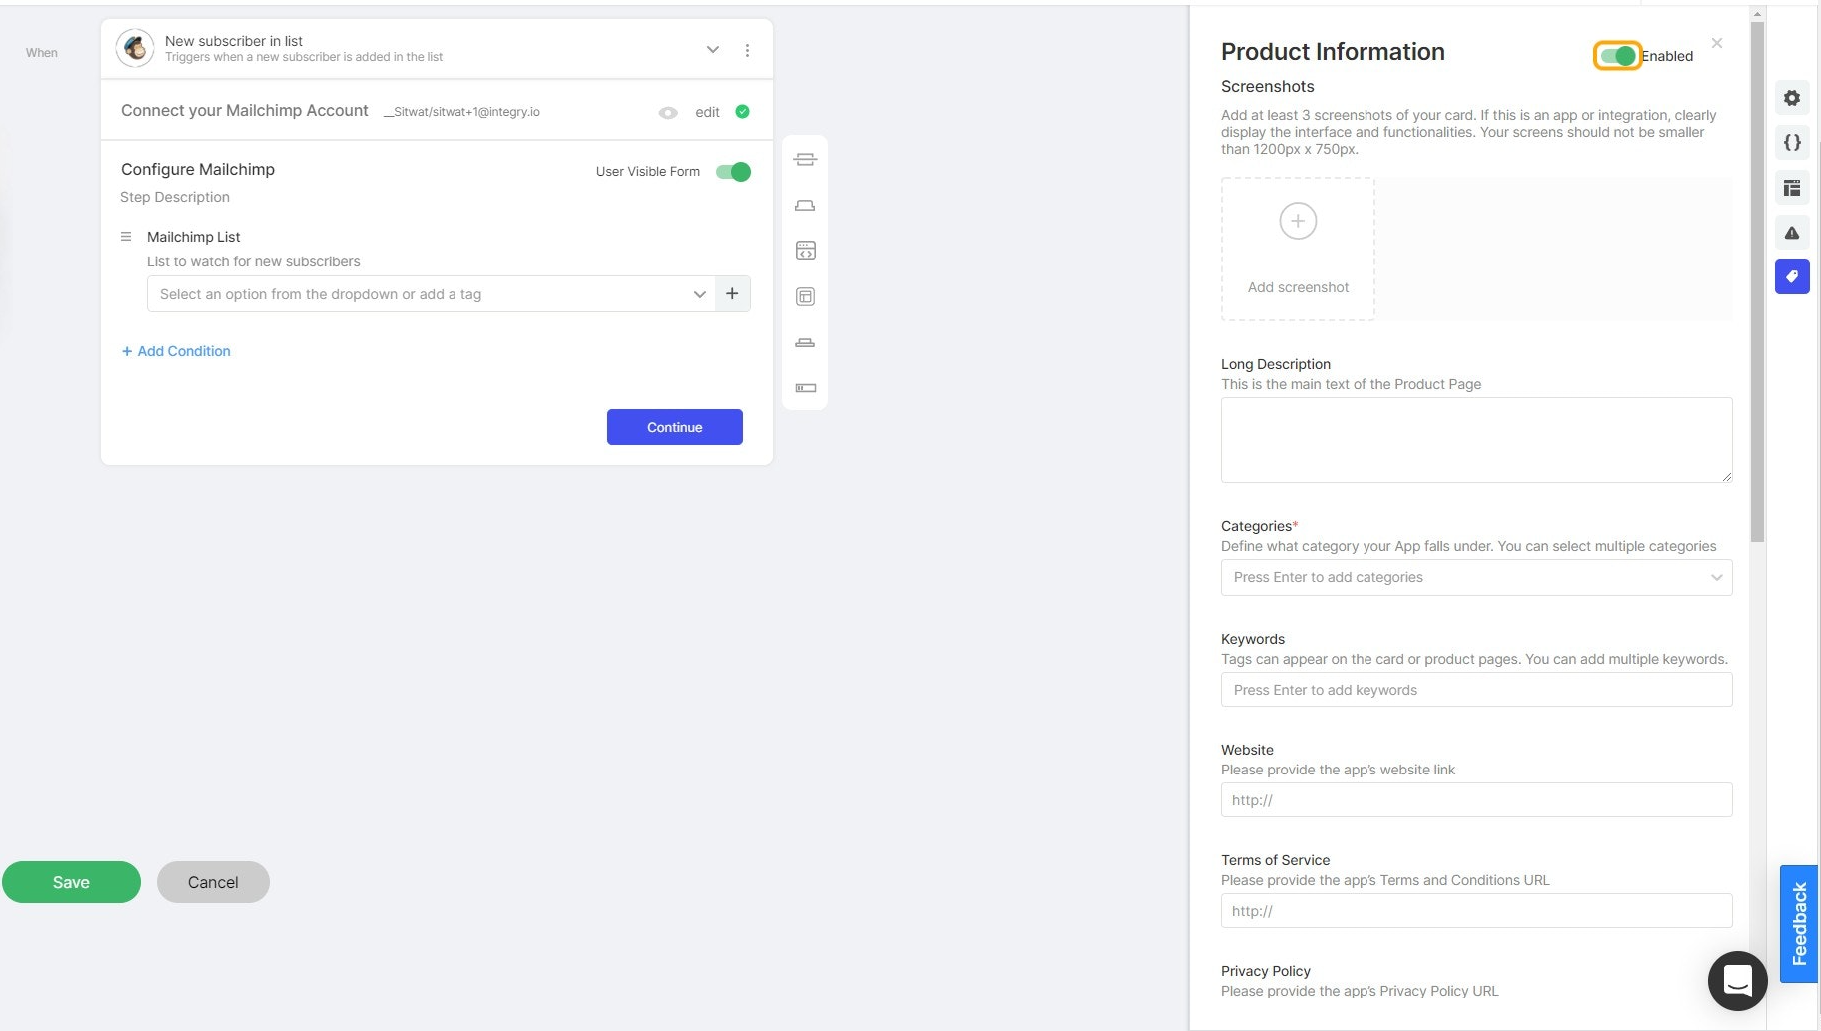Collapse the New subscriber in list trigger

713,50
